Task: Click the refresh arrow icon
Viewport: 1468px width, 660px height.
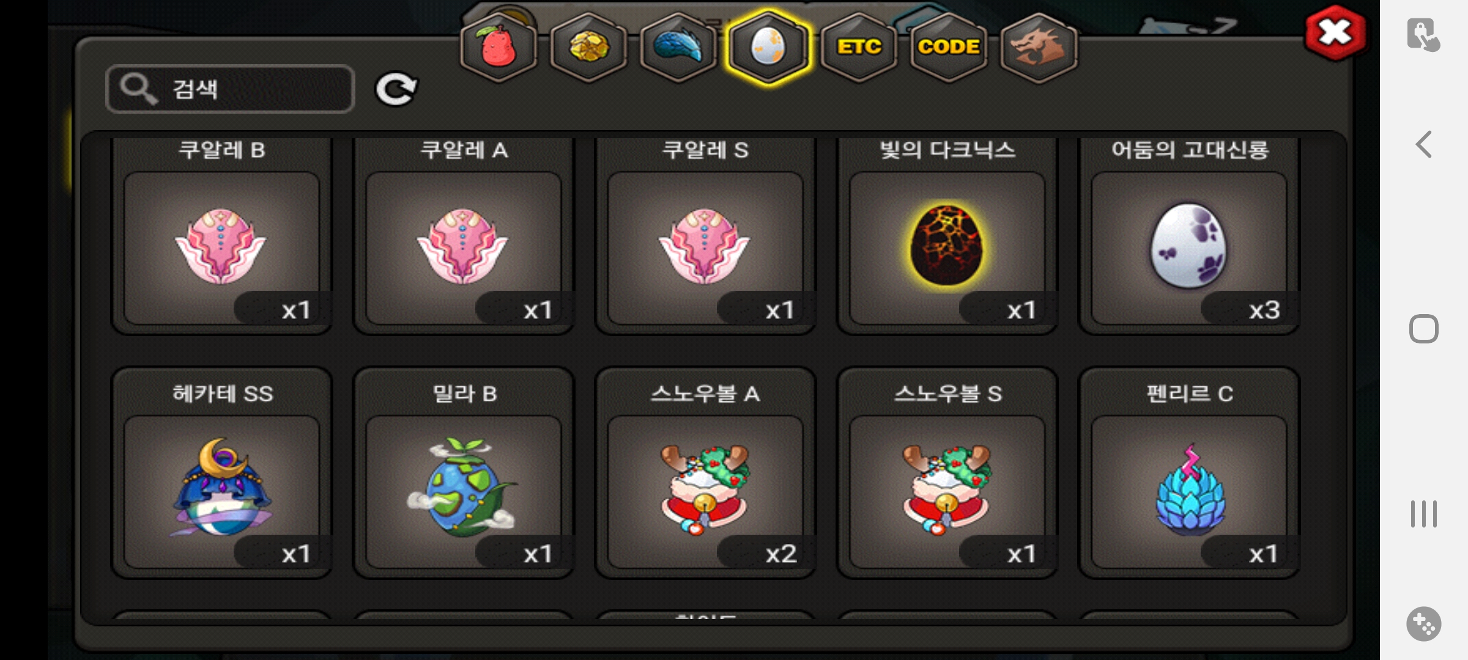Action: (396, 90)
